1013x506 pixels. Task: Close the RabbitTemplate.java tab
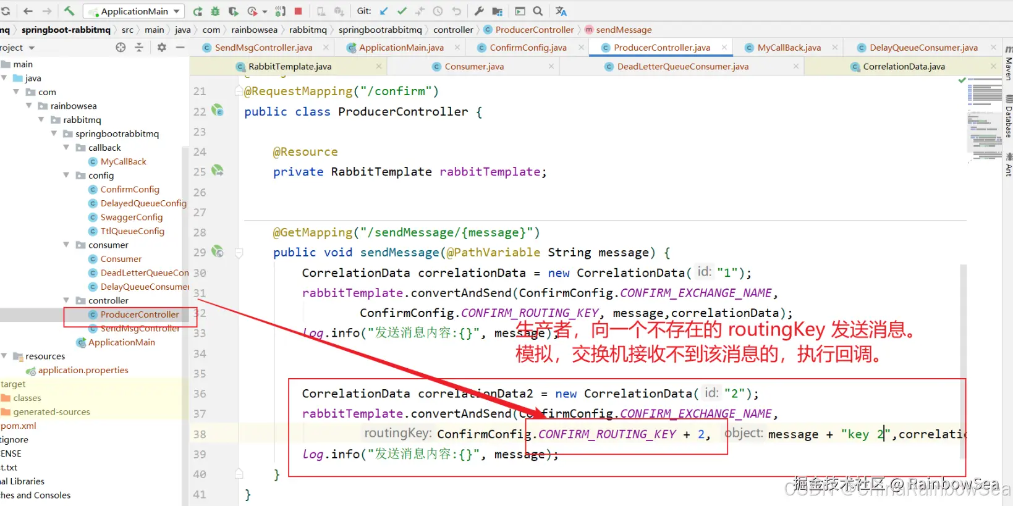tap(379, 66)
